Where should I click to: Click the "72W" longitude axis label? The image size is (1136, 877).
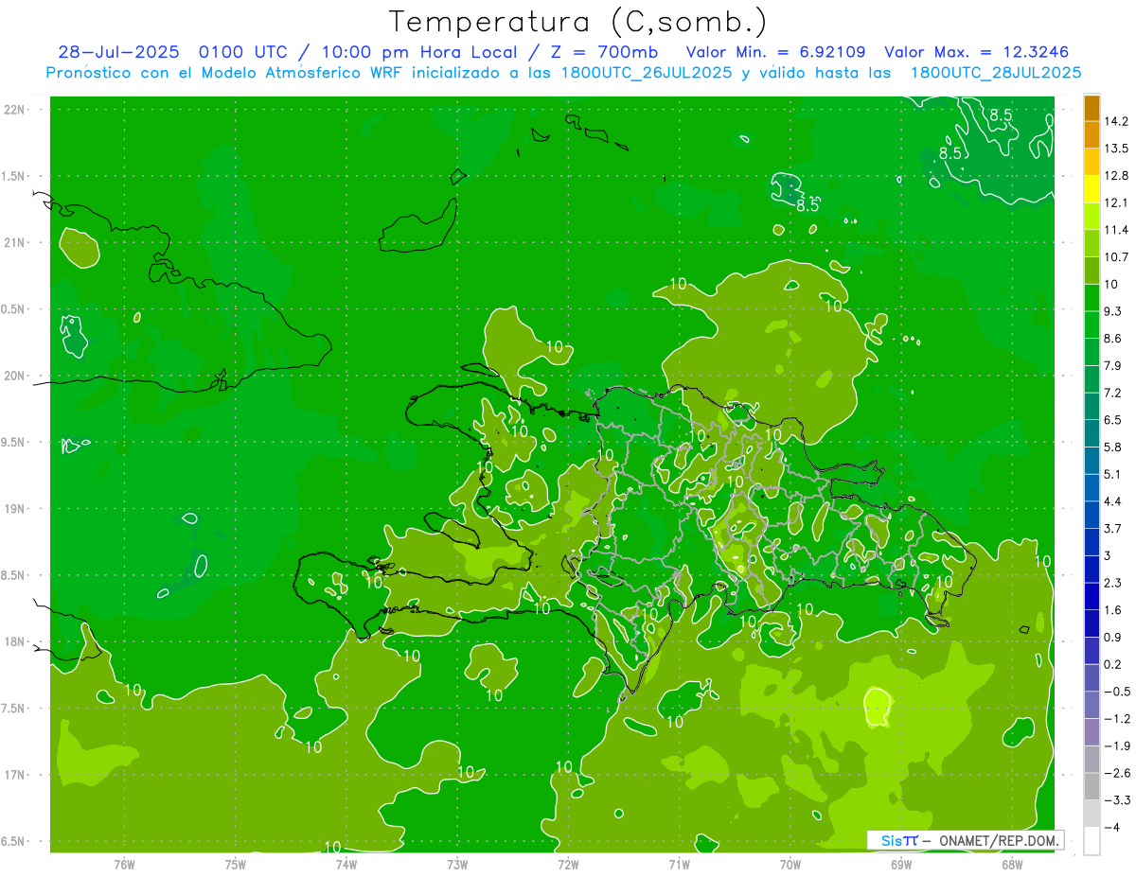[568, 865]
